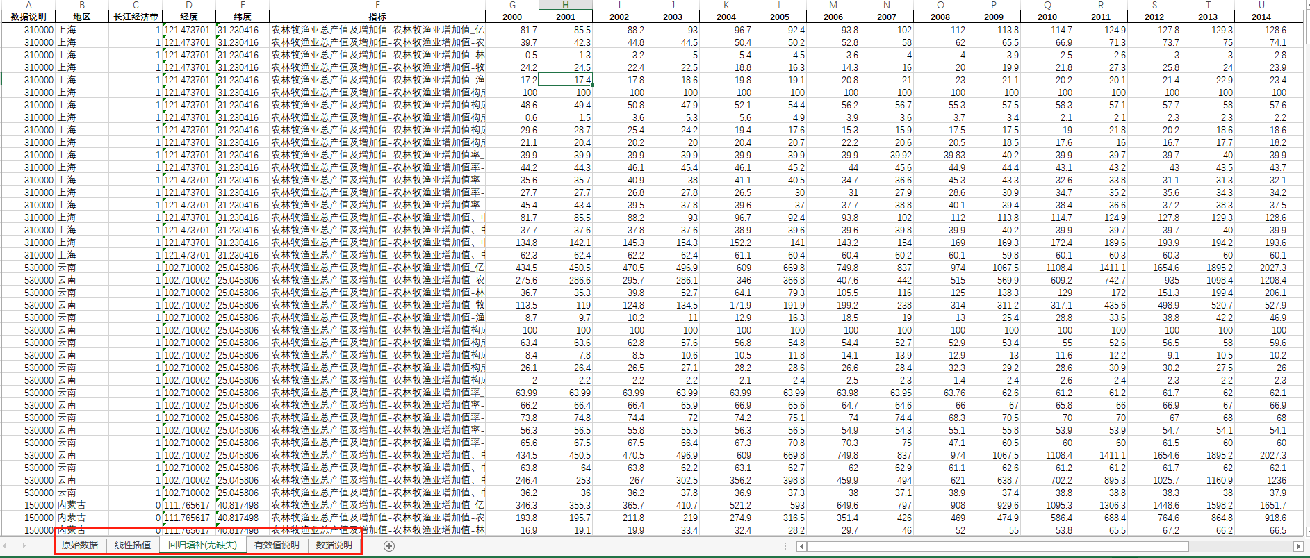Select the cell containing 246.4
This screenshot has height=558, width=1310.
pos(512,480)
